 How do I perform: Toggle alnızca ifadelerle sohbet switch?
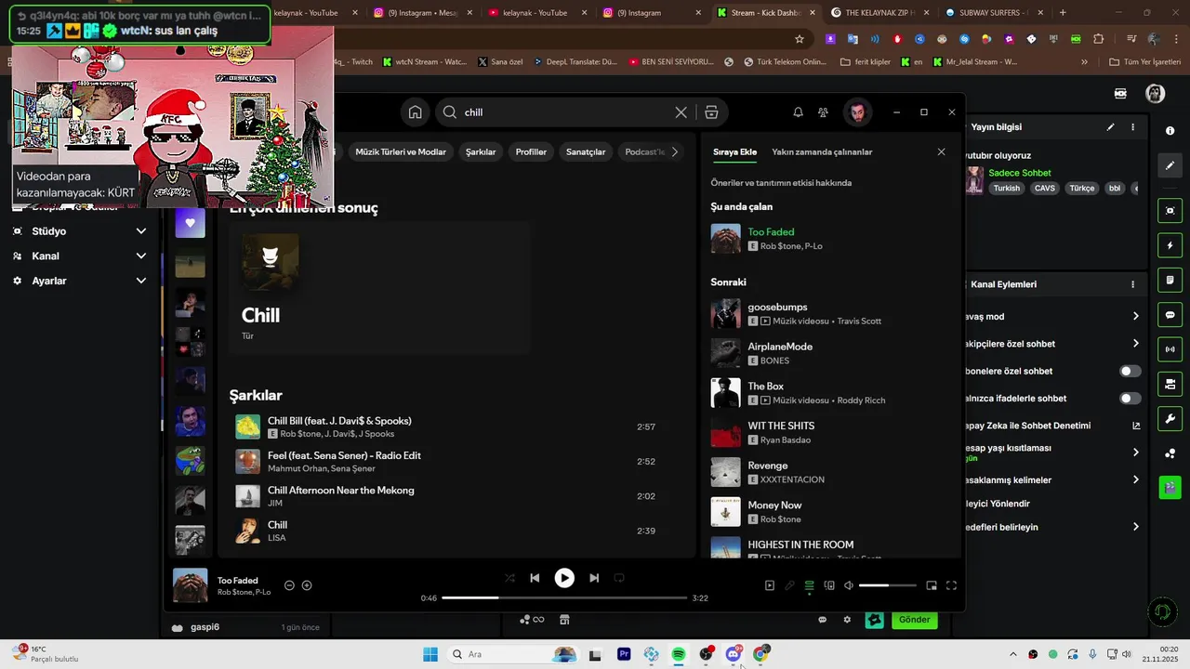1130,399
